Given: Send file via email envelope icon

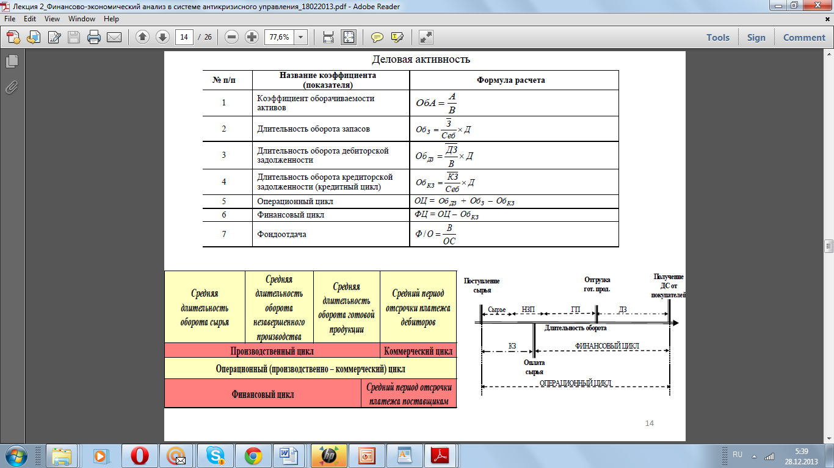Looking at the screenshot, I should pyautogui.click(x=114, y=37).
